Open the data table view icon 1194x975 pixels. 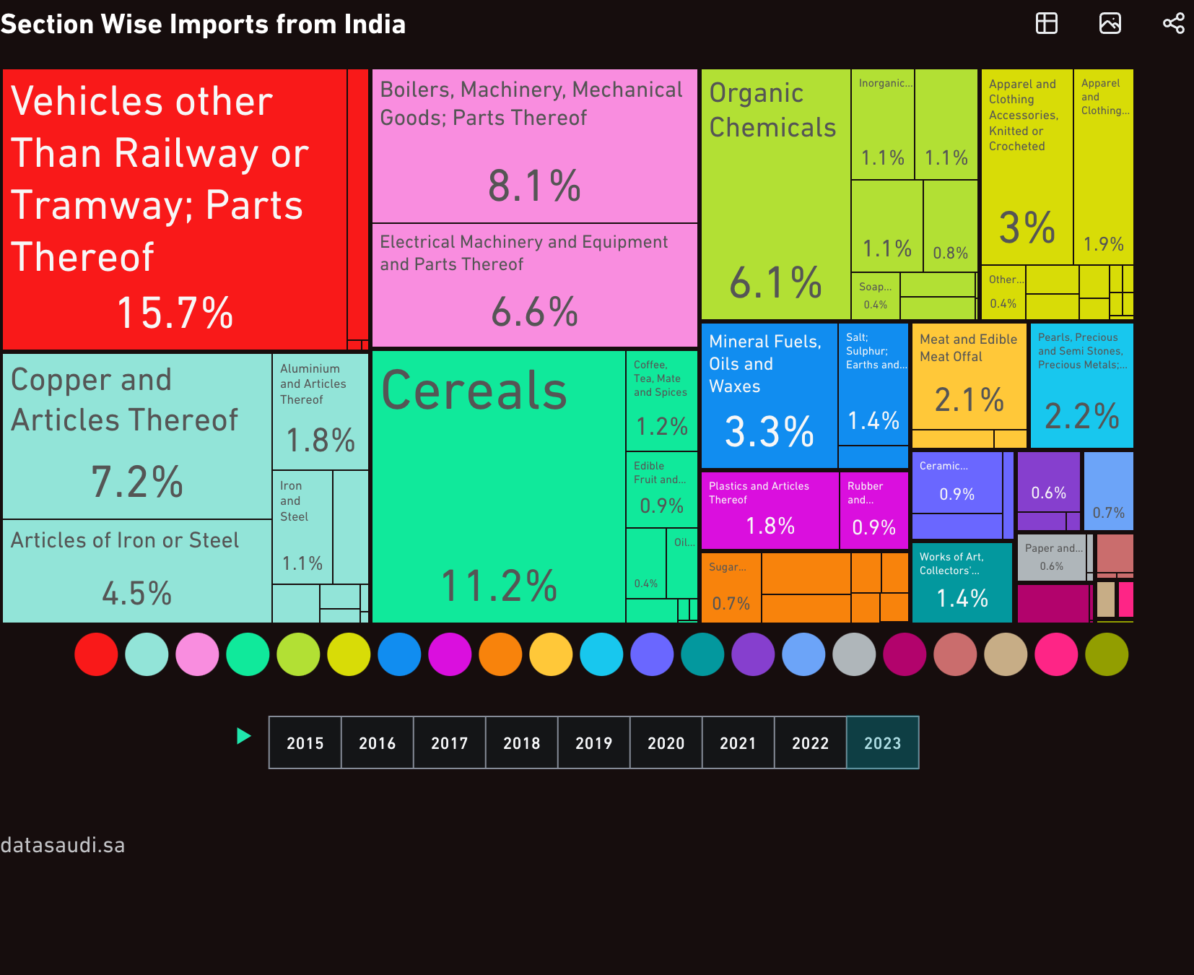pos(1046,23)
